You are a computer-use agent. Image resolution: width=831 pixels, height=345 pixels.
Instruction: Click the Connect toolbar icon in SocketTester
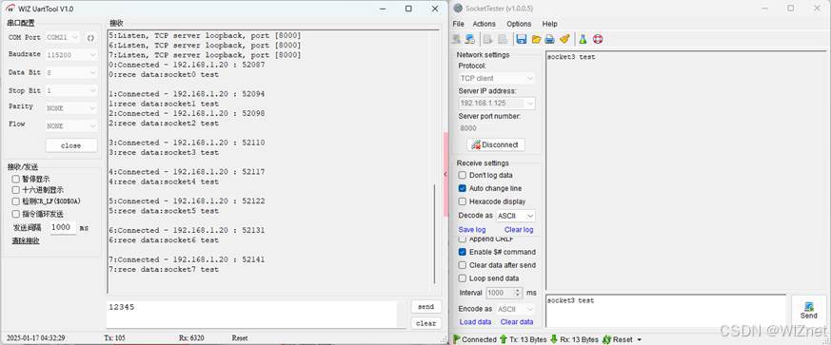coord(456,39)
